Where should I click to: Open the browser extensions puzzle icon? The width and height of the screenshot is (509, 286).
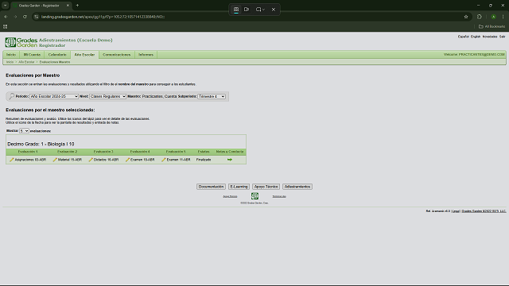pyautogui.click(x=480, y=17)
